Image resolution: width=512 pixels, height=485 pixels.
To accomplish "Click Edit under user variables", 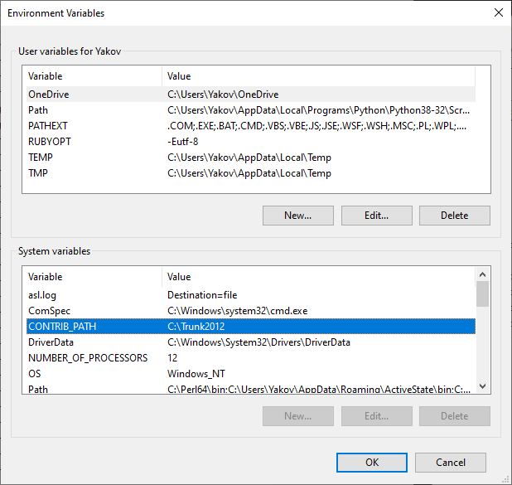I will pos(376,216).
